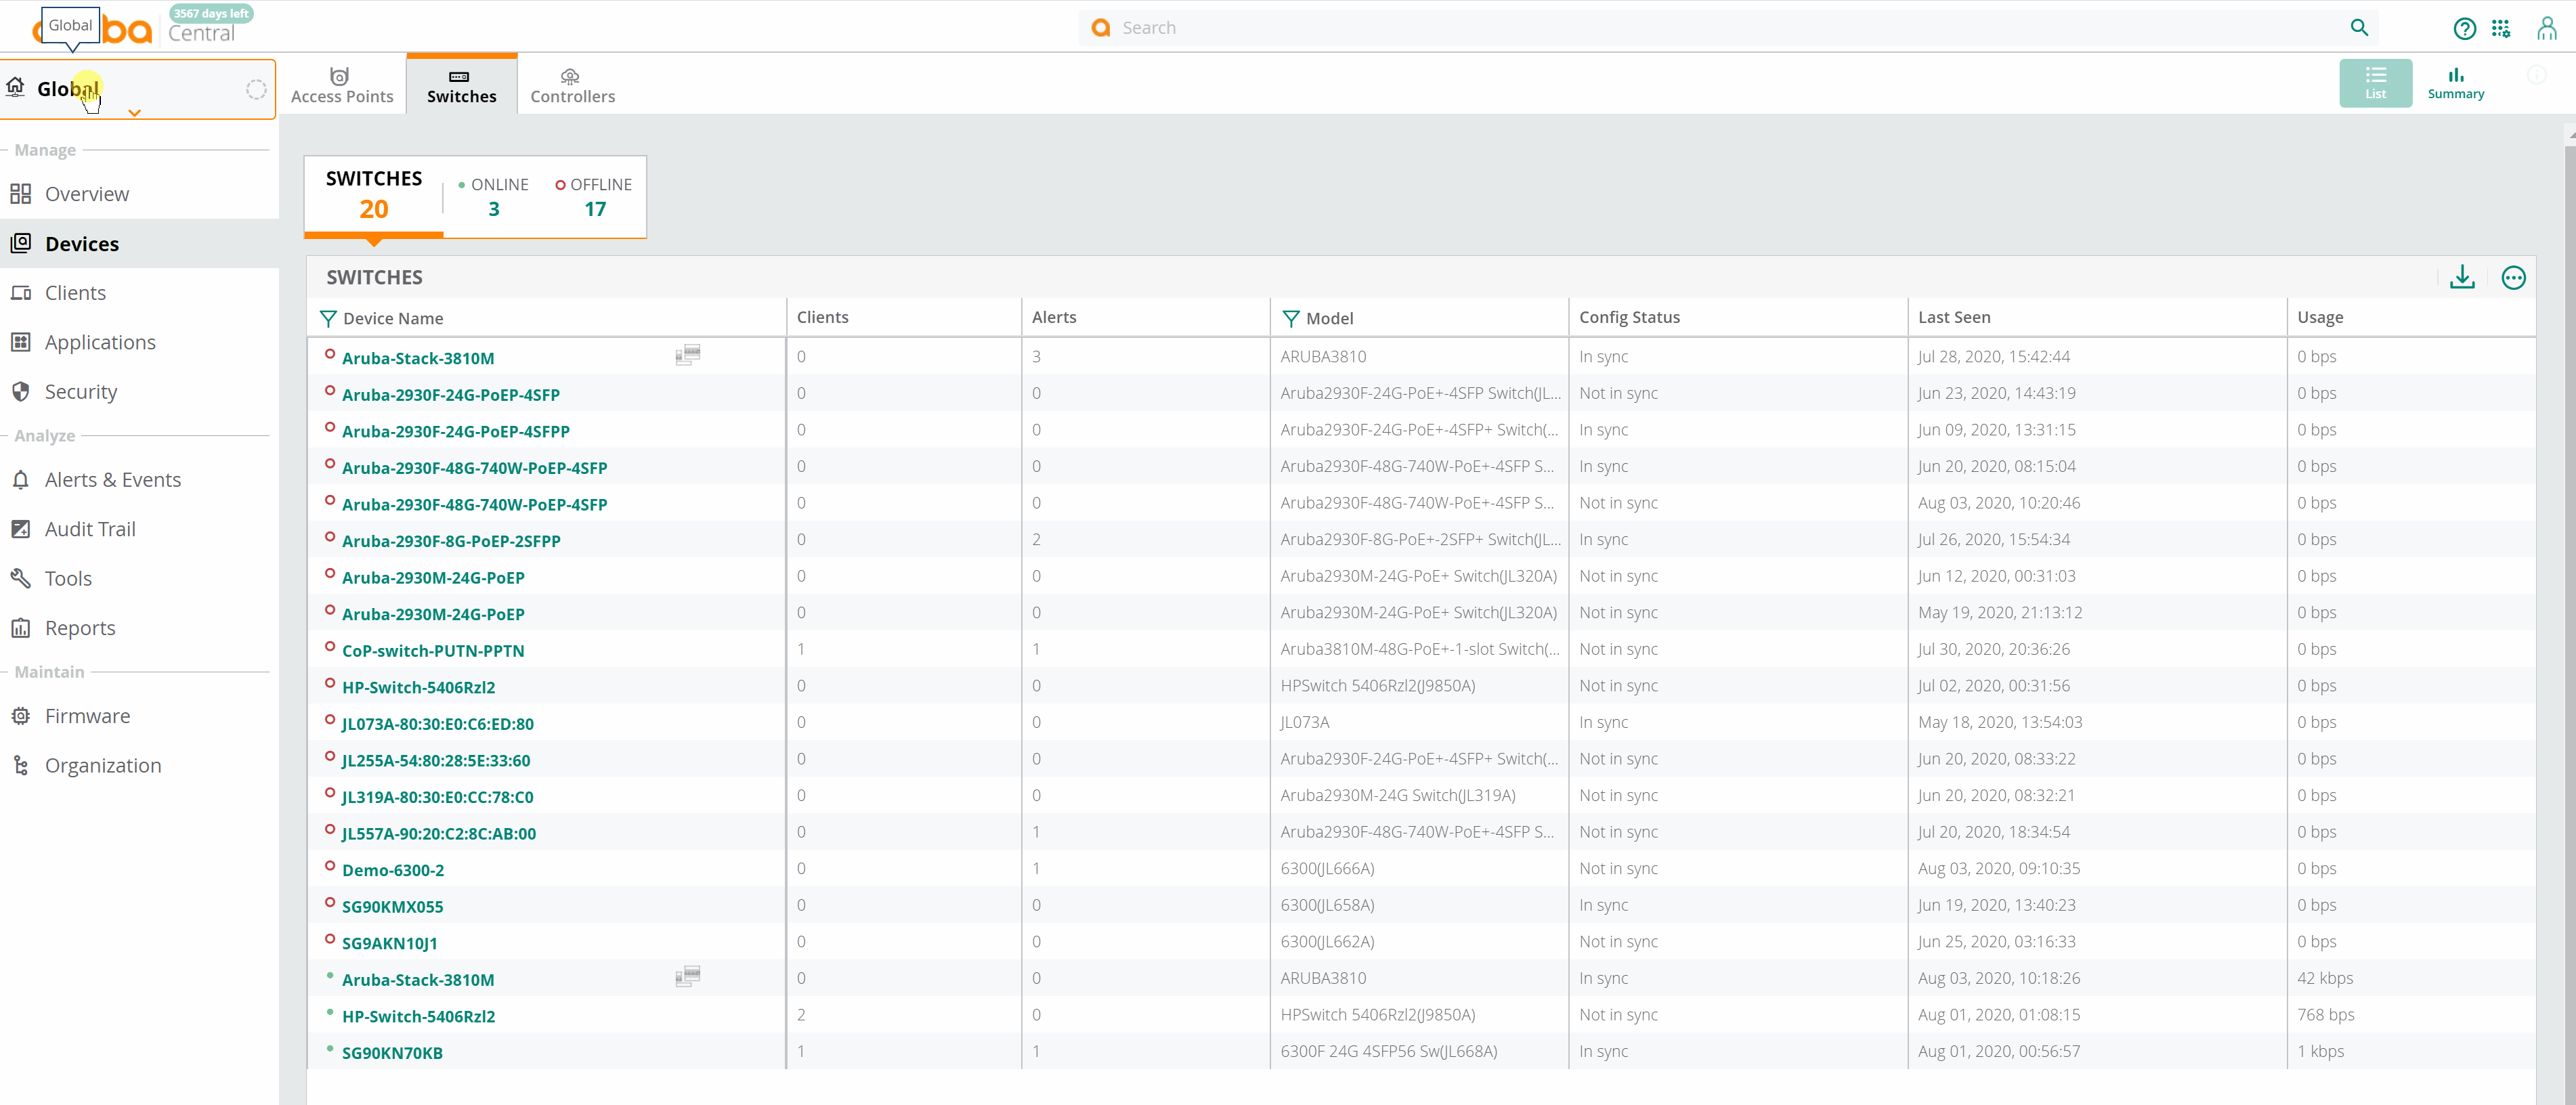The image size is (2576, 1105).
Task: Open the user account profile icon
Action: 2546,28
